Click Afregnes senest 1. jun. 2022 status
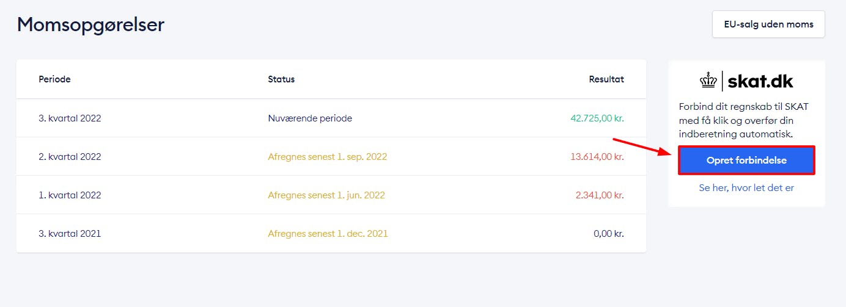This screenshot has width=846, height=307. tap(326, 195)
